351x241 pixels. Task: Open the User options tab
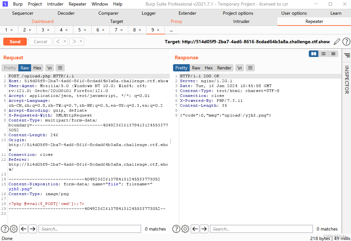[x=294, y=13]
